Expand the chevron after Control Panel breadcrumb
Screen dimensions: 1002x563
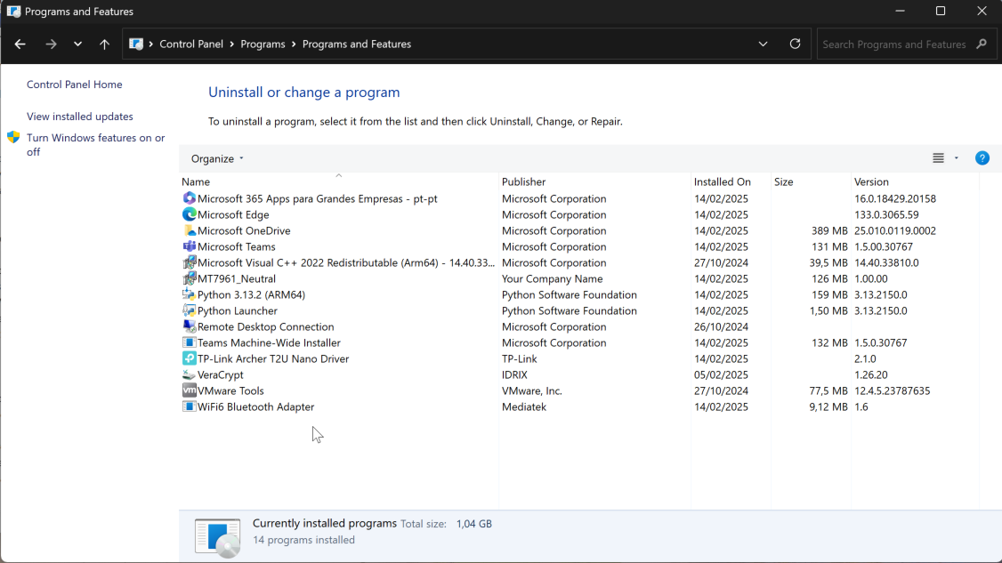tap(232, 44)
